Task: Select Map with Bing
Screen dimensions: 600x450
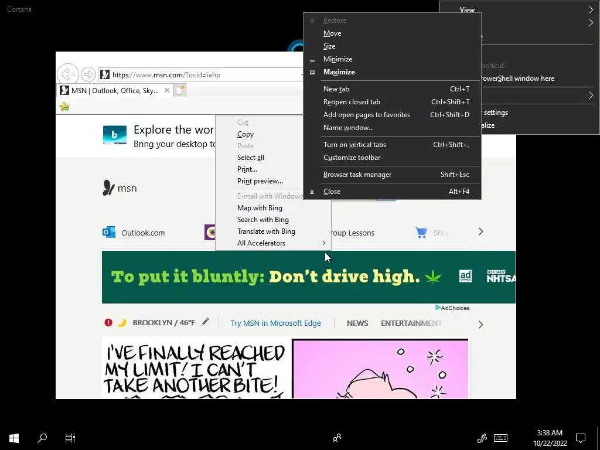Action: pos(274,208)
